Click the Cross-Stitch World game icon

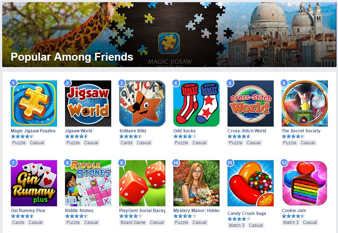point(251,104)
